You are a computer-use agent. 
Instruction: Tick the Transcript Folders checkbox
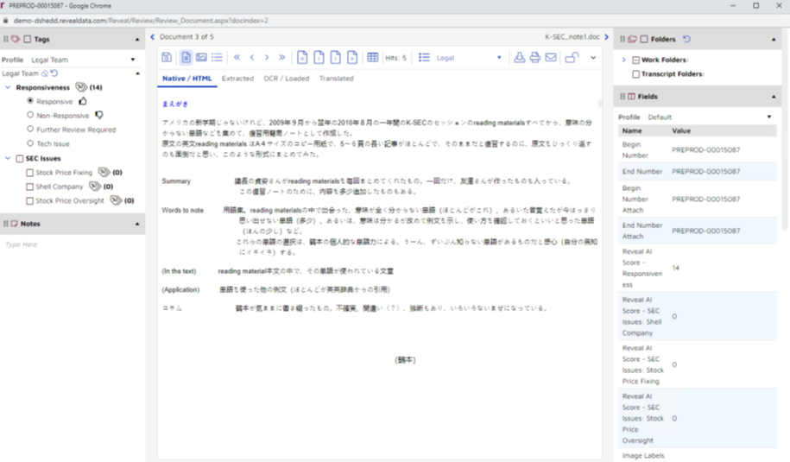636,74
